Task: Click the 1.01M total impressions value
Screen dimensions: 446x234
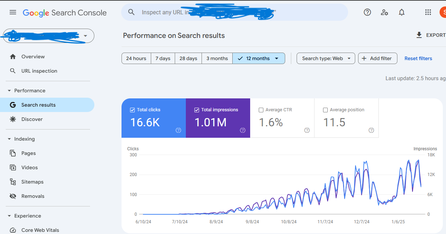Action: [210, 122]
